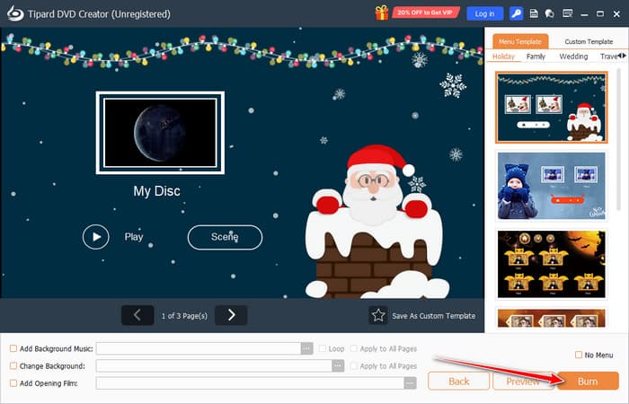This screenshot has height=404, width=629.
Task: Go to the previous menu page arrow
Action: pyautogui.click(x=137, y=314)
